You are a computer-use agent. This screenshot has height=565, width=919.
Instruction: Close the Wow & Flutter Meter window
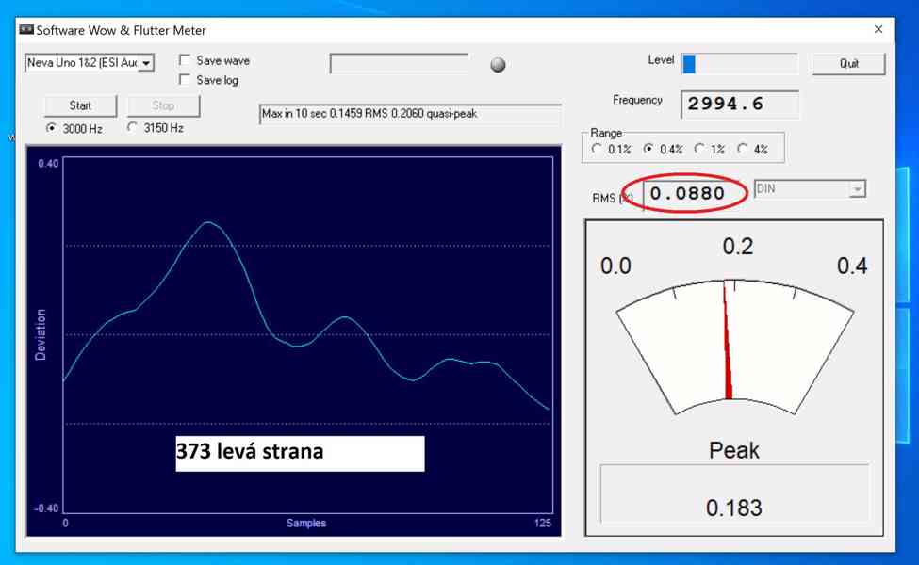[878, 30]
